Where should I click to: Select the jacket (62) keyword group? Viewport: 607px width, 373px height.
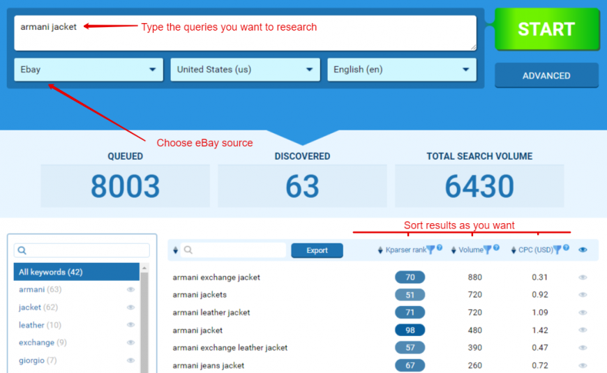[x=38, y=307]
